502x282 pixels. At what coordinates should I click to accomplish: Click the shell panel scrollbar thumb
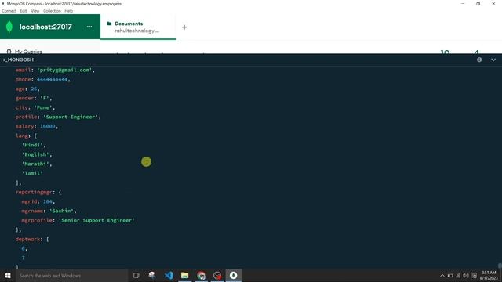pos(500,266)
